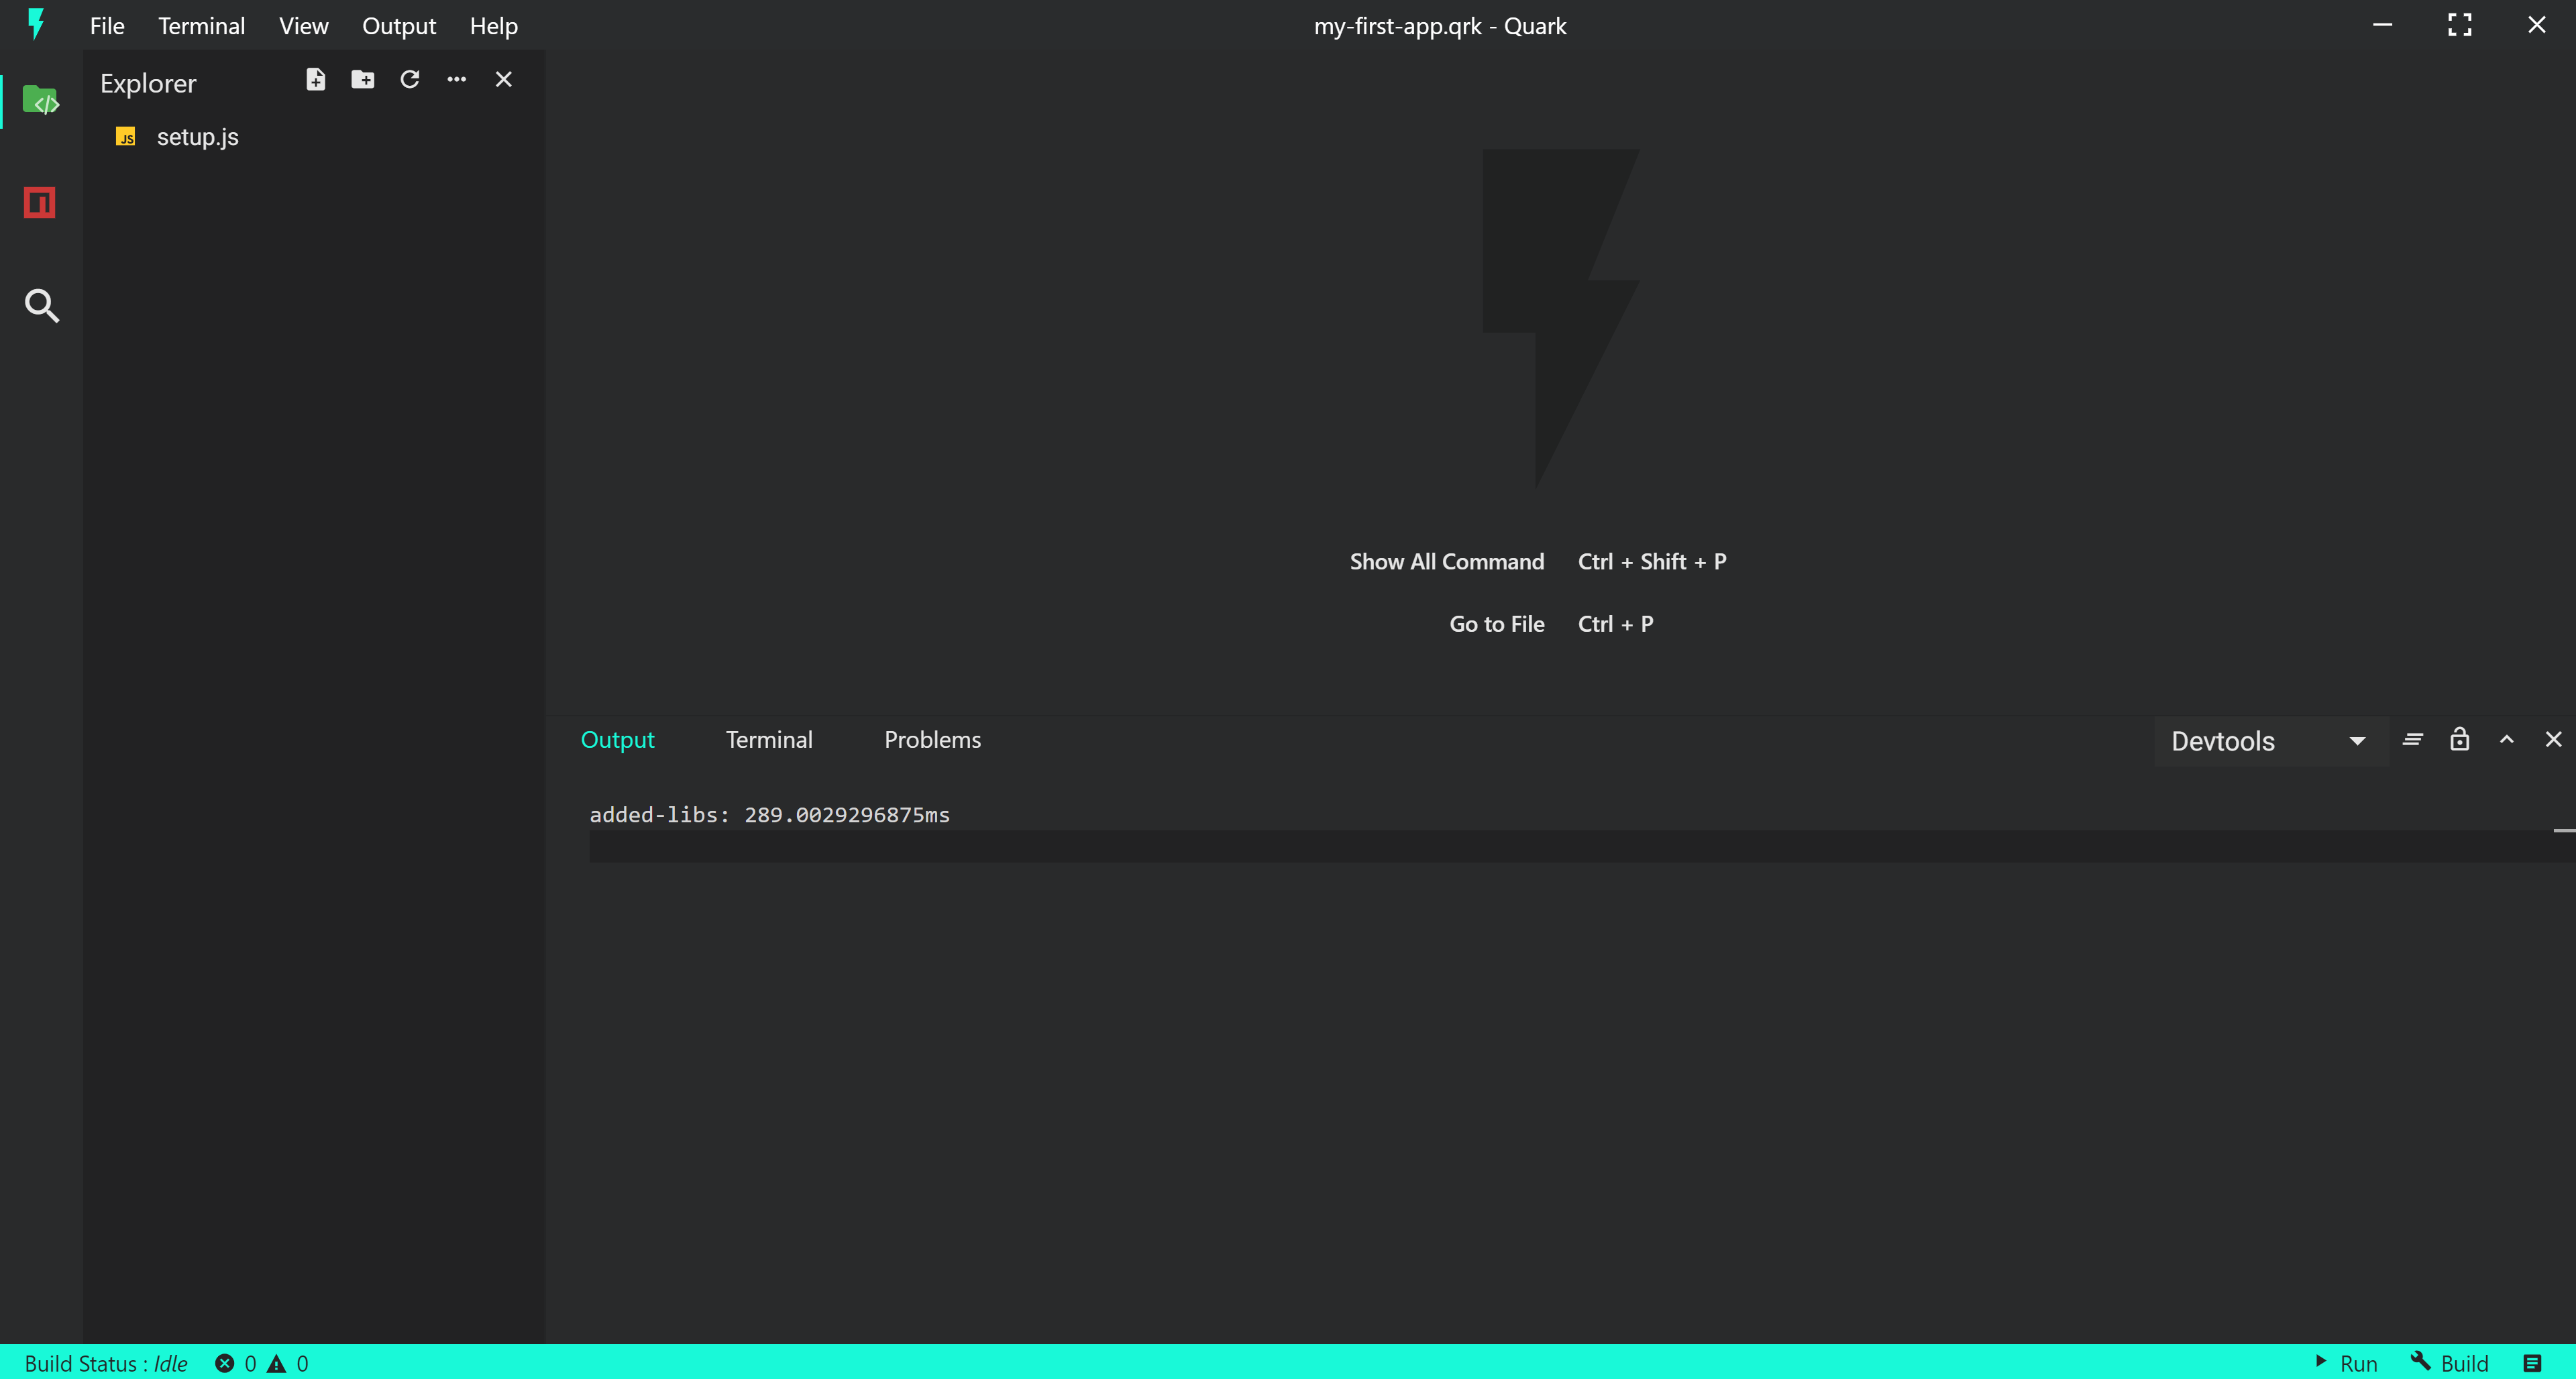The width and height of the screenshot is (2576, 1379).
Task: Click the Quark lightning logo icon
Action: [36, 24]
